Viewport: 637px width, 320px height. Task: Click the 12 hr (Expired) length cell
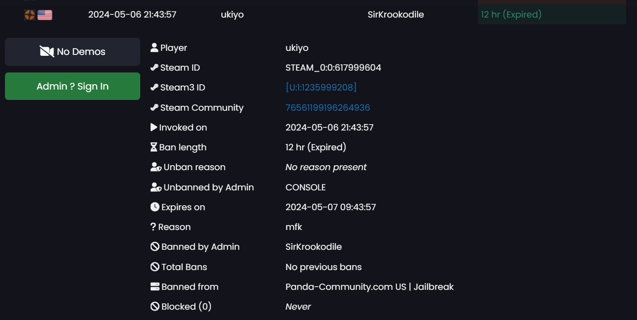(511, 14)
